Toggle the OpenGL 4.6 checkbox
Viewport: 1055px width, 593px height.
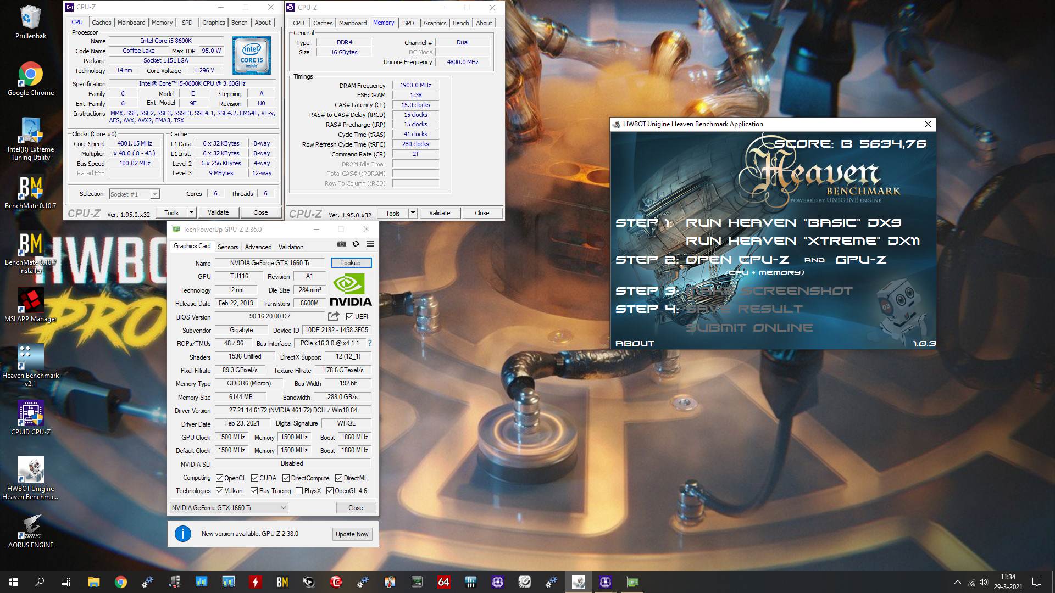[330, 491]
